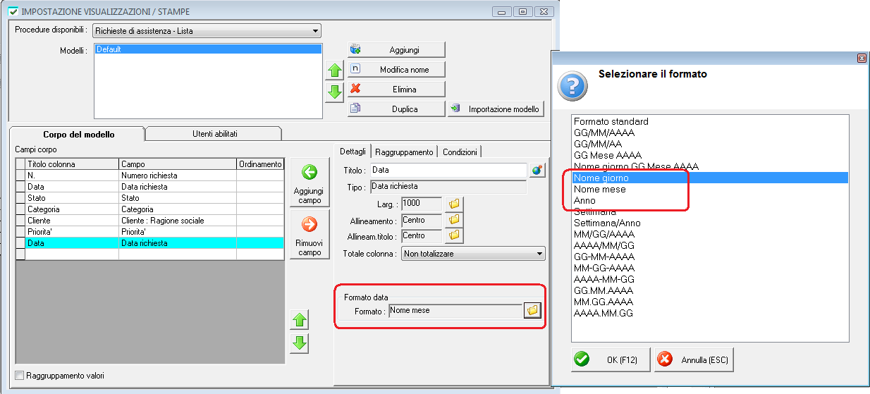The height and width of the screenshot is (394, 870).
Task: Choose Formato standard in format list
Action: point(710,121)
